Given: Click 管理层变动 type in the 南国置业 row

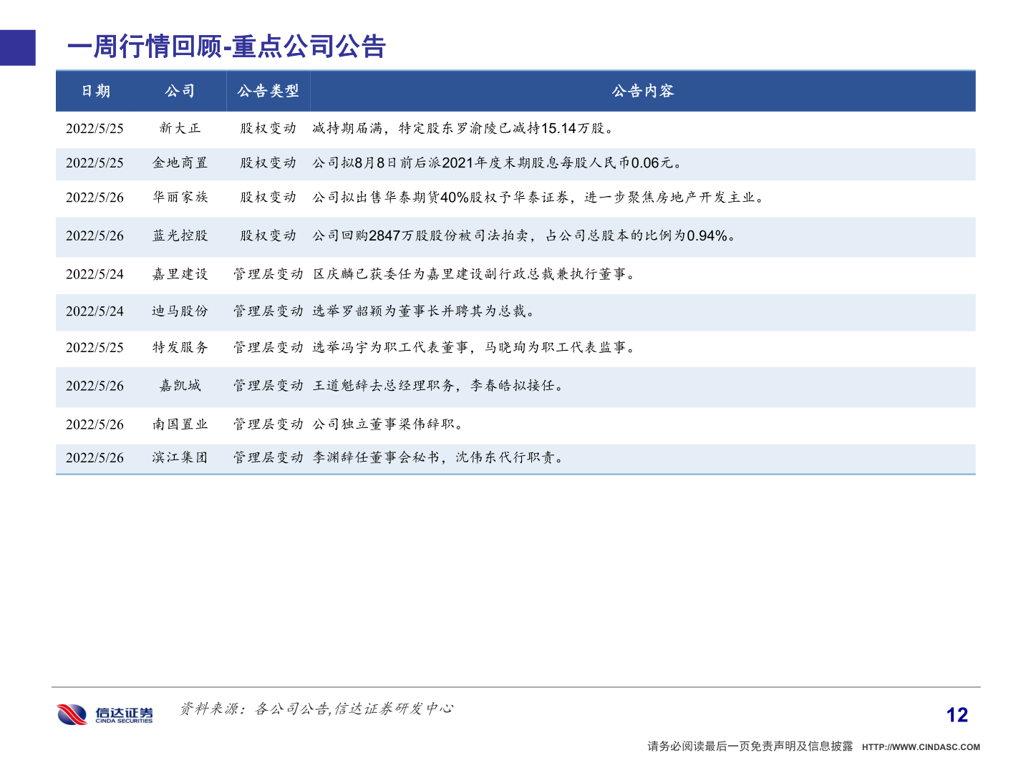Looking at the screenshot, I should pos(268,424).
